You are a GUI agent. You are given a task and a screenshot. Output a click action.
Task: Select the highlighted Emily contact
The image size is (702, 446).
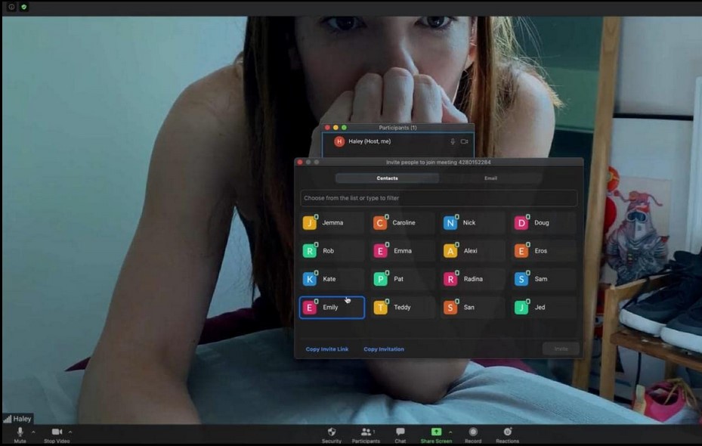click(332, 308)
